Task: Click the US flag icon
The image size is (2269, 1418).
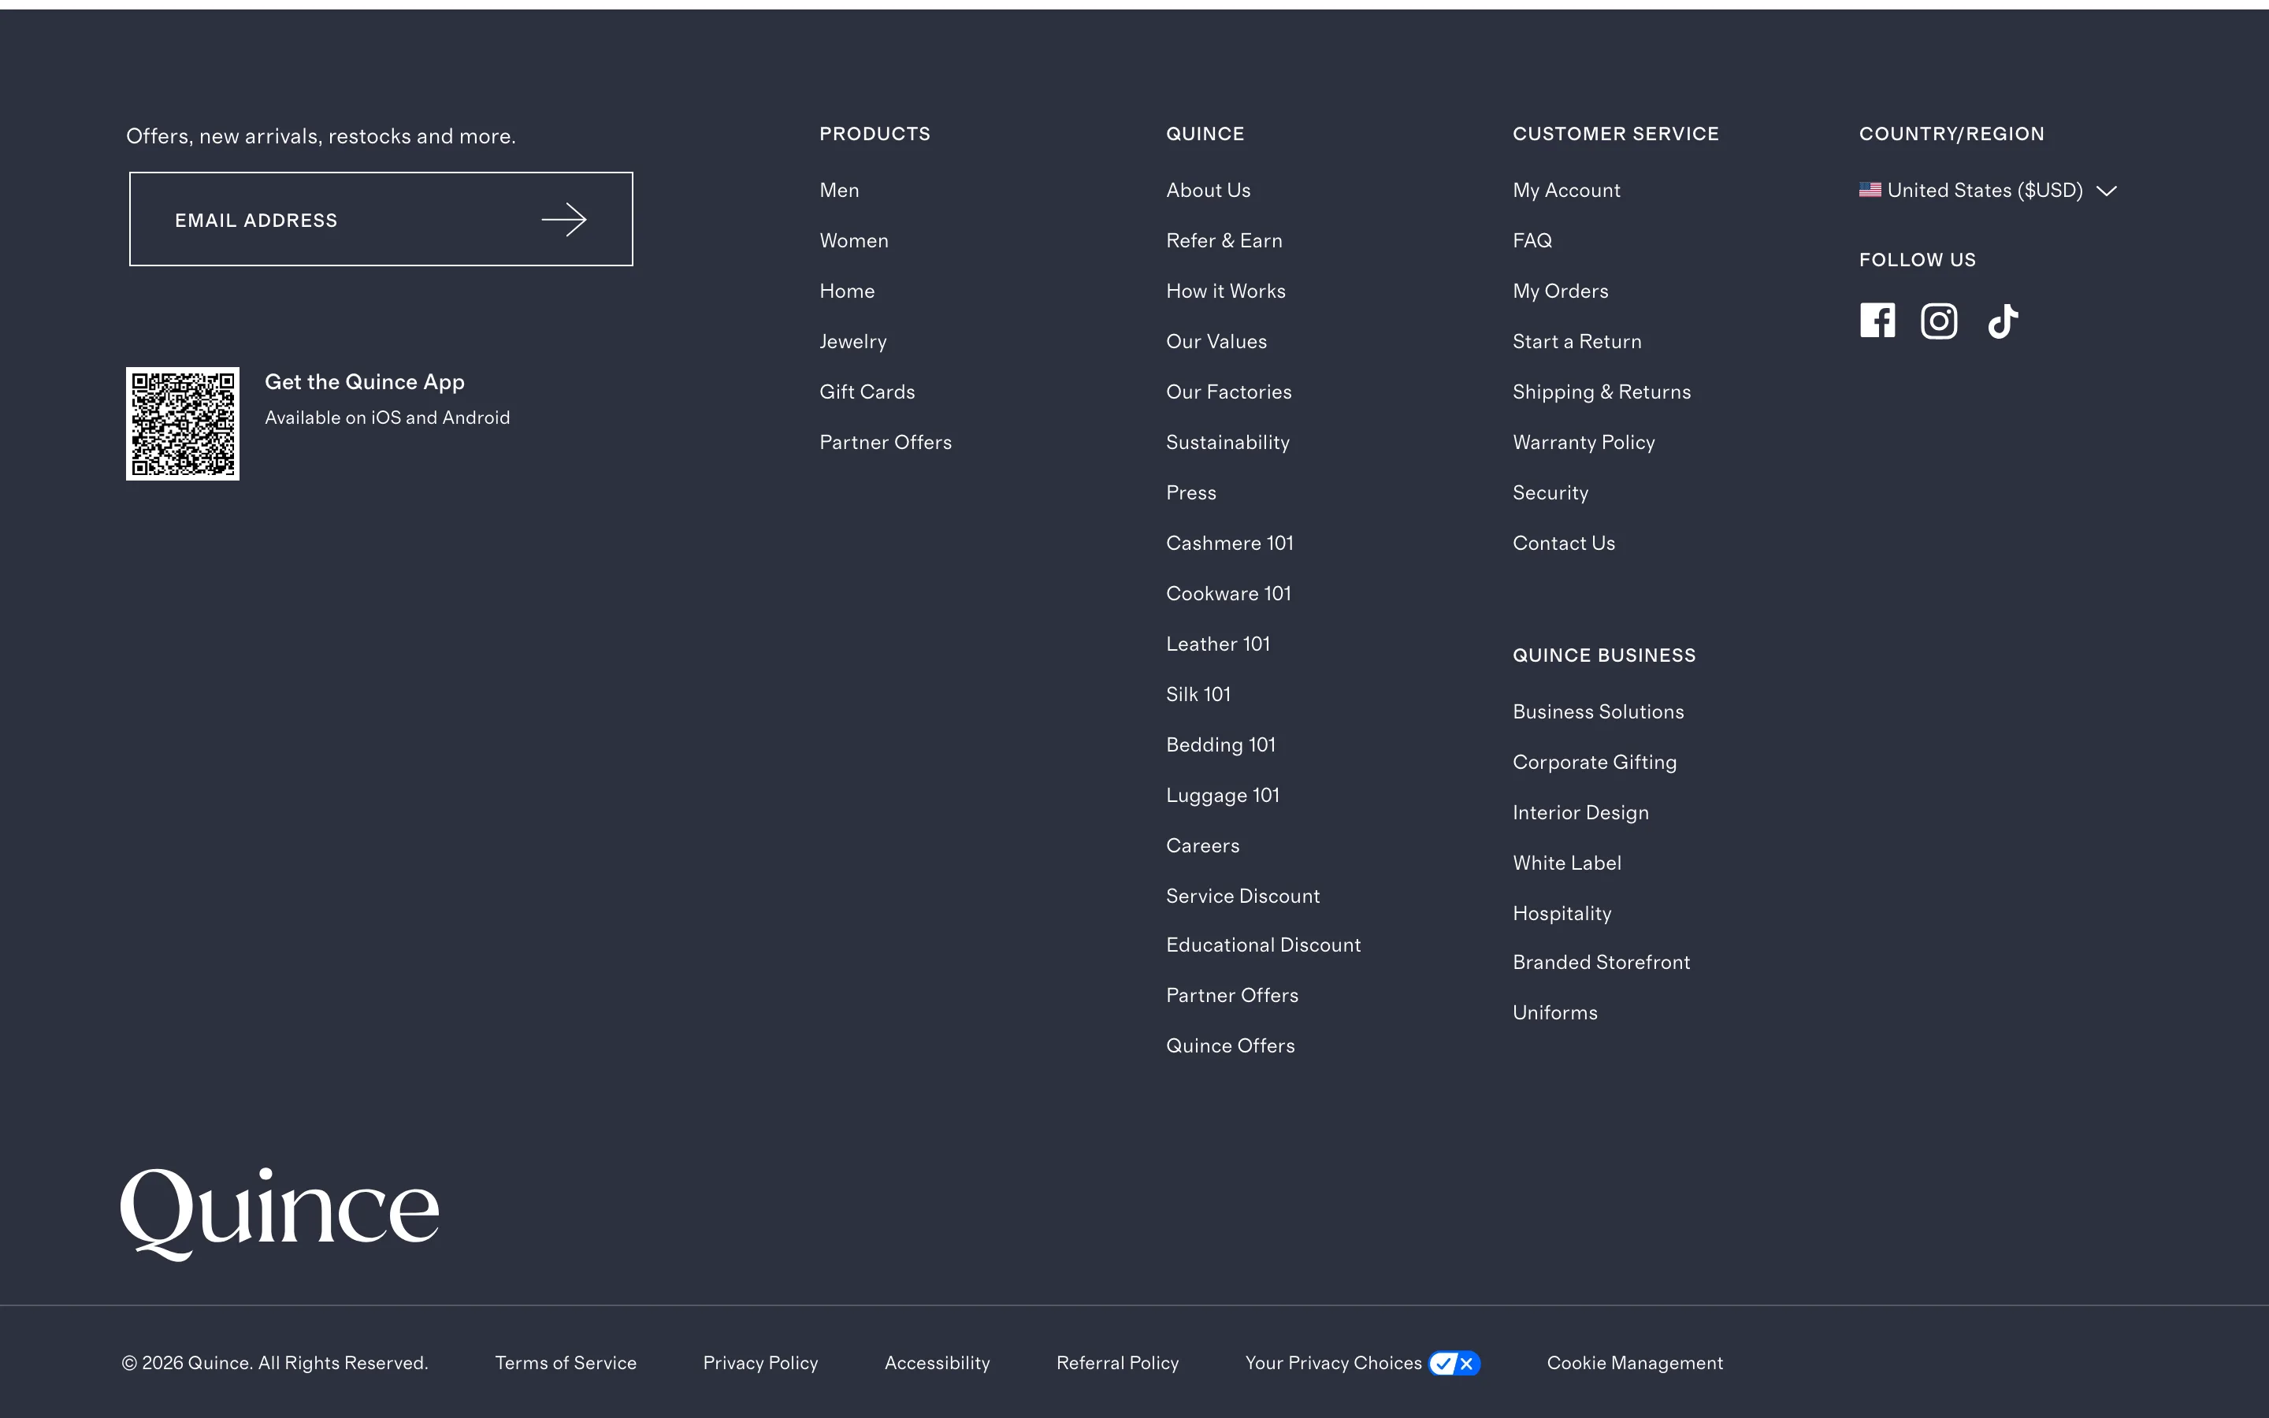Action: pos(1870,189)
